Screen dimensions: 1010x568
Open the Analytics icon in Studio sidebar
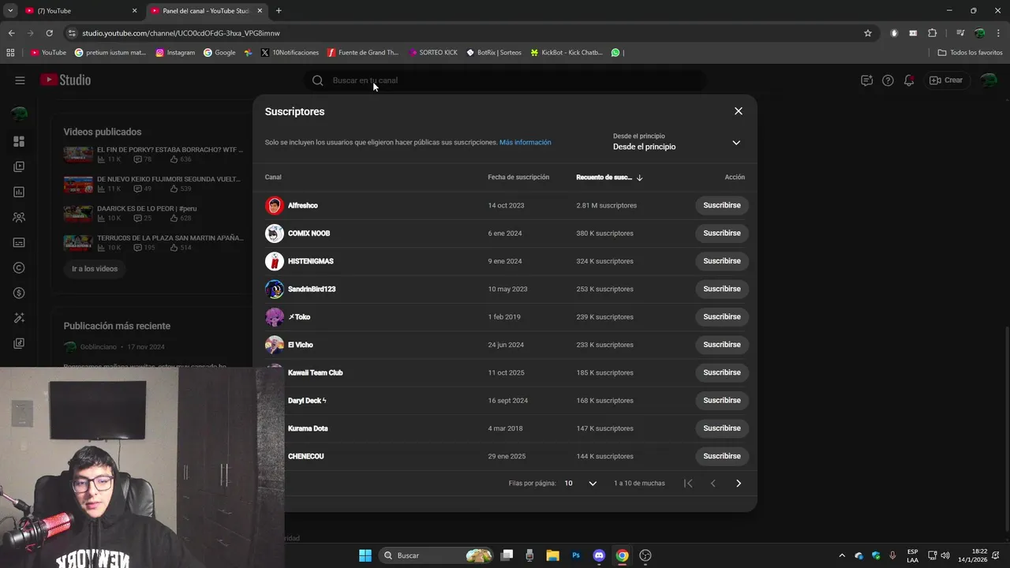click(19, 192)
